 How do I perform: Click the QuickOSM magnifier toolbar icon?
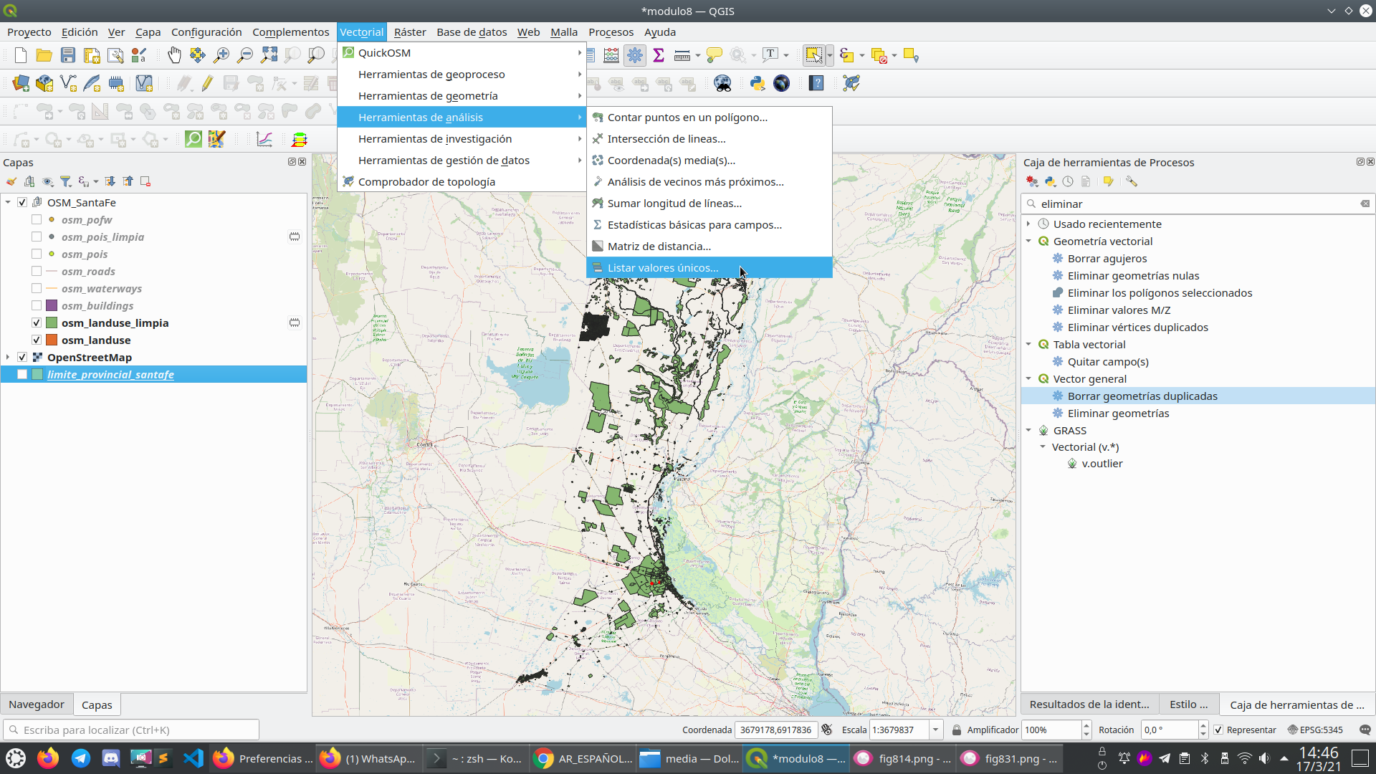click(193, 139)
